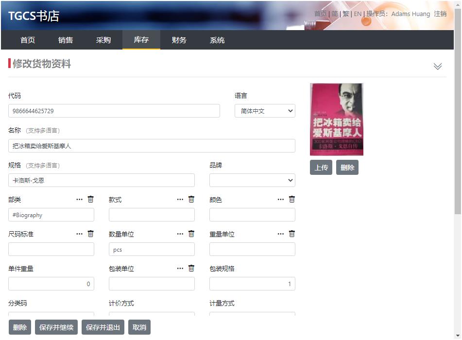Viewport: 462px width, 340px height.
Task: Open the 财务 menu tab
Action: click(x=179, y=40)
